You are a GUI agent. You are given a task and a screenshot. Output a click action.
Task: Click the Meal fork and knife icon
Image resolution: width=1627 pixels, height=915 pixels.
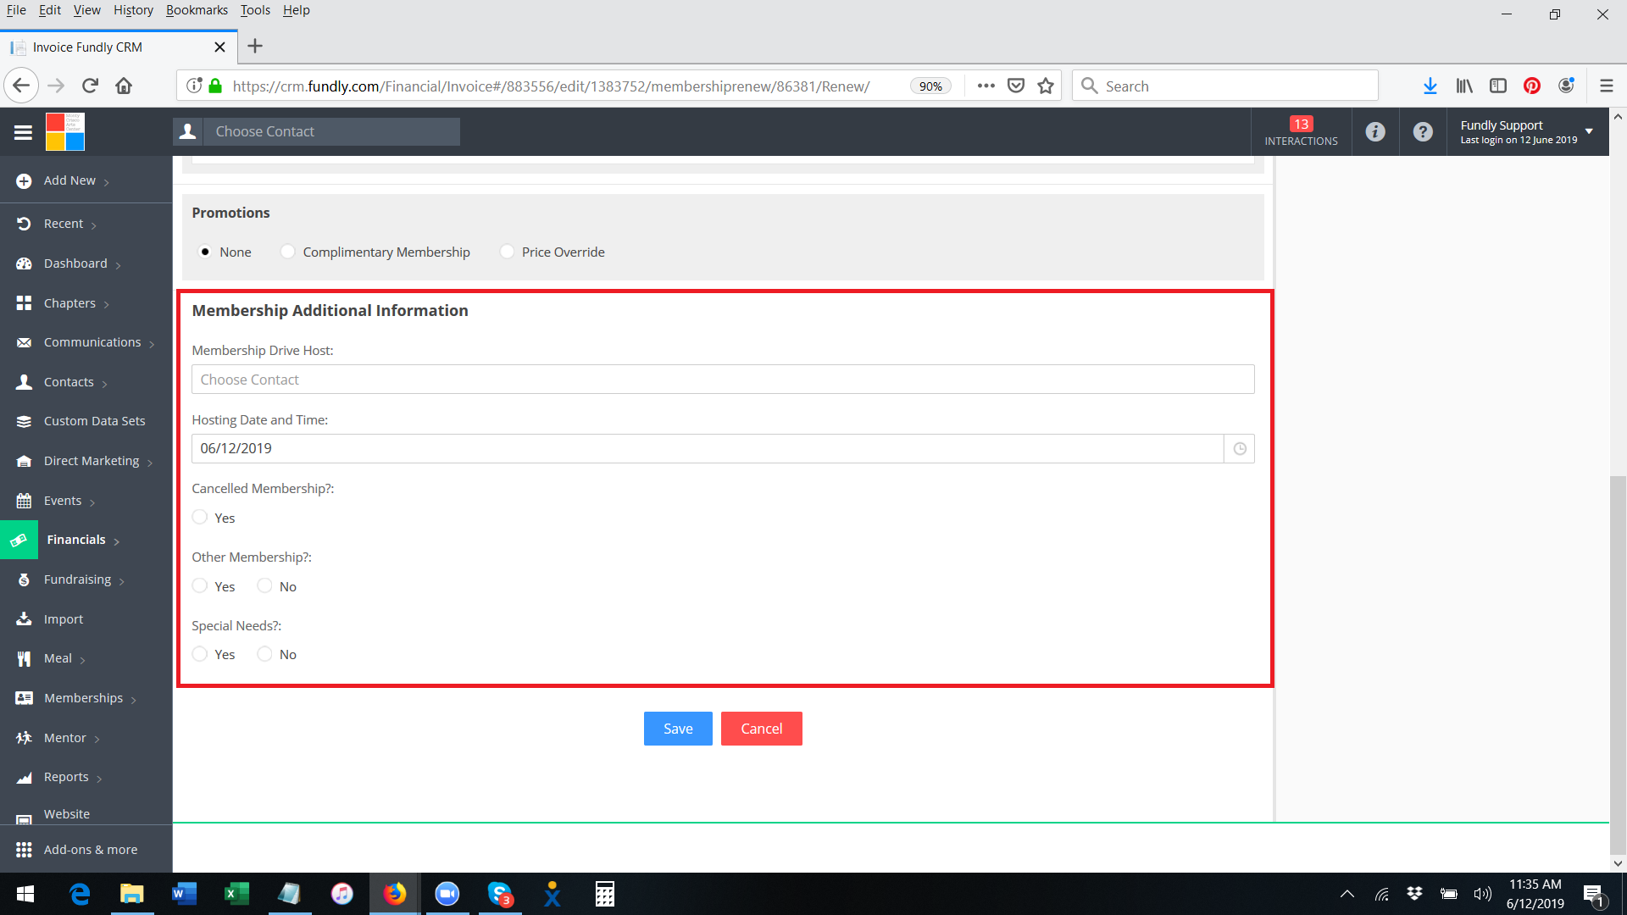[x=24, y=658]
